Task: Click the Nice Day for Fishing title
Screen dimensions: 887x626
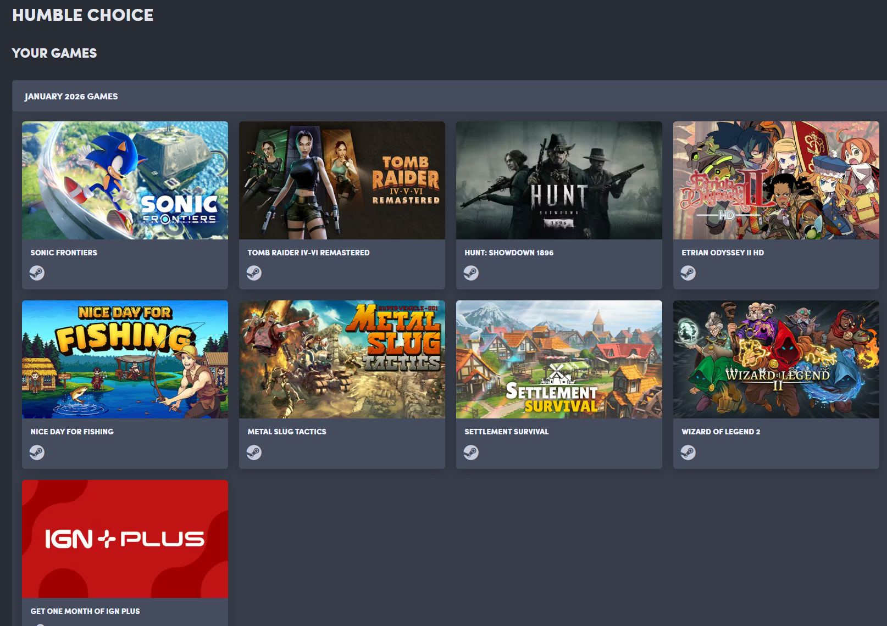Action: click(72, 432)
